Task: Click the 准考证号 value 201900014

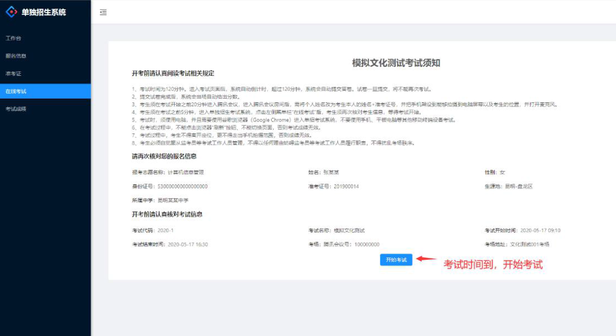Action: (346, 186)
